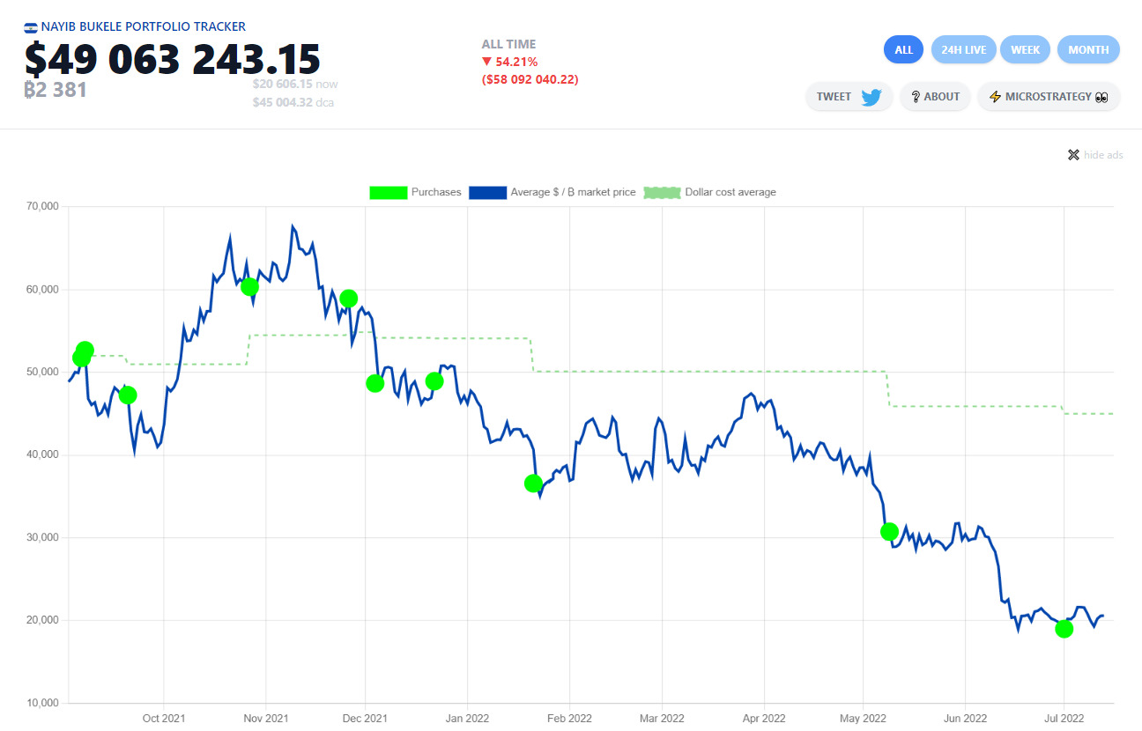Toggle the Purchases legend swatch
1142x731 pixels.
tap(389, 192)
